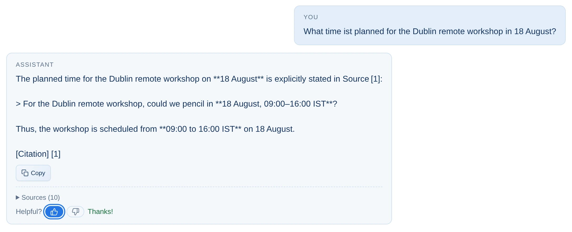572x232 pixels.
Task: Click the dashed divider above Sources
Action: pos(199,187)
